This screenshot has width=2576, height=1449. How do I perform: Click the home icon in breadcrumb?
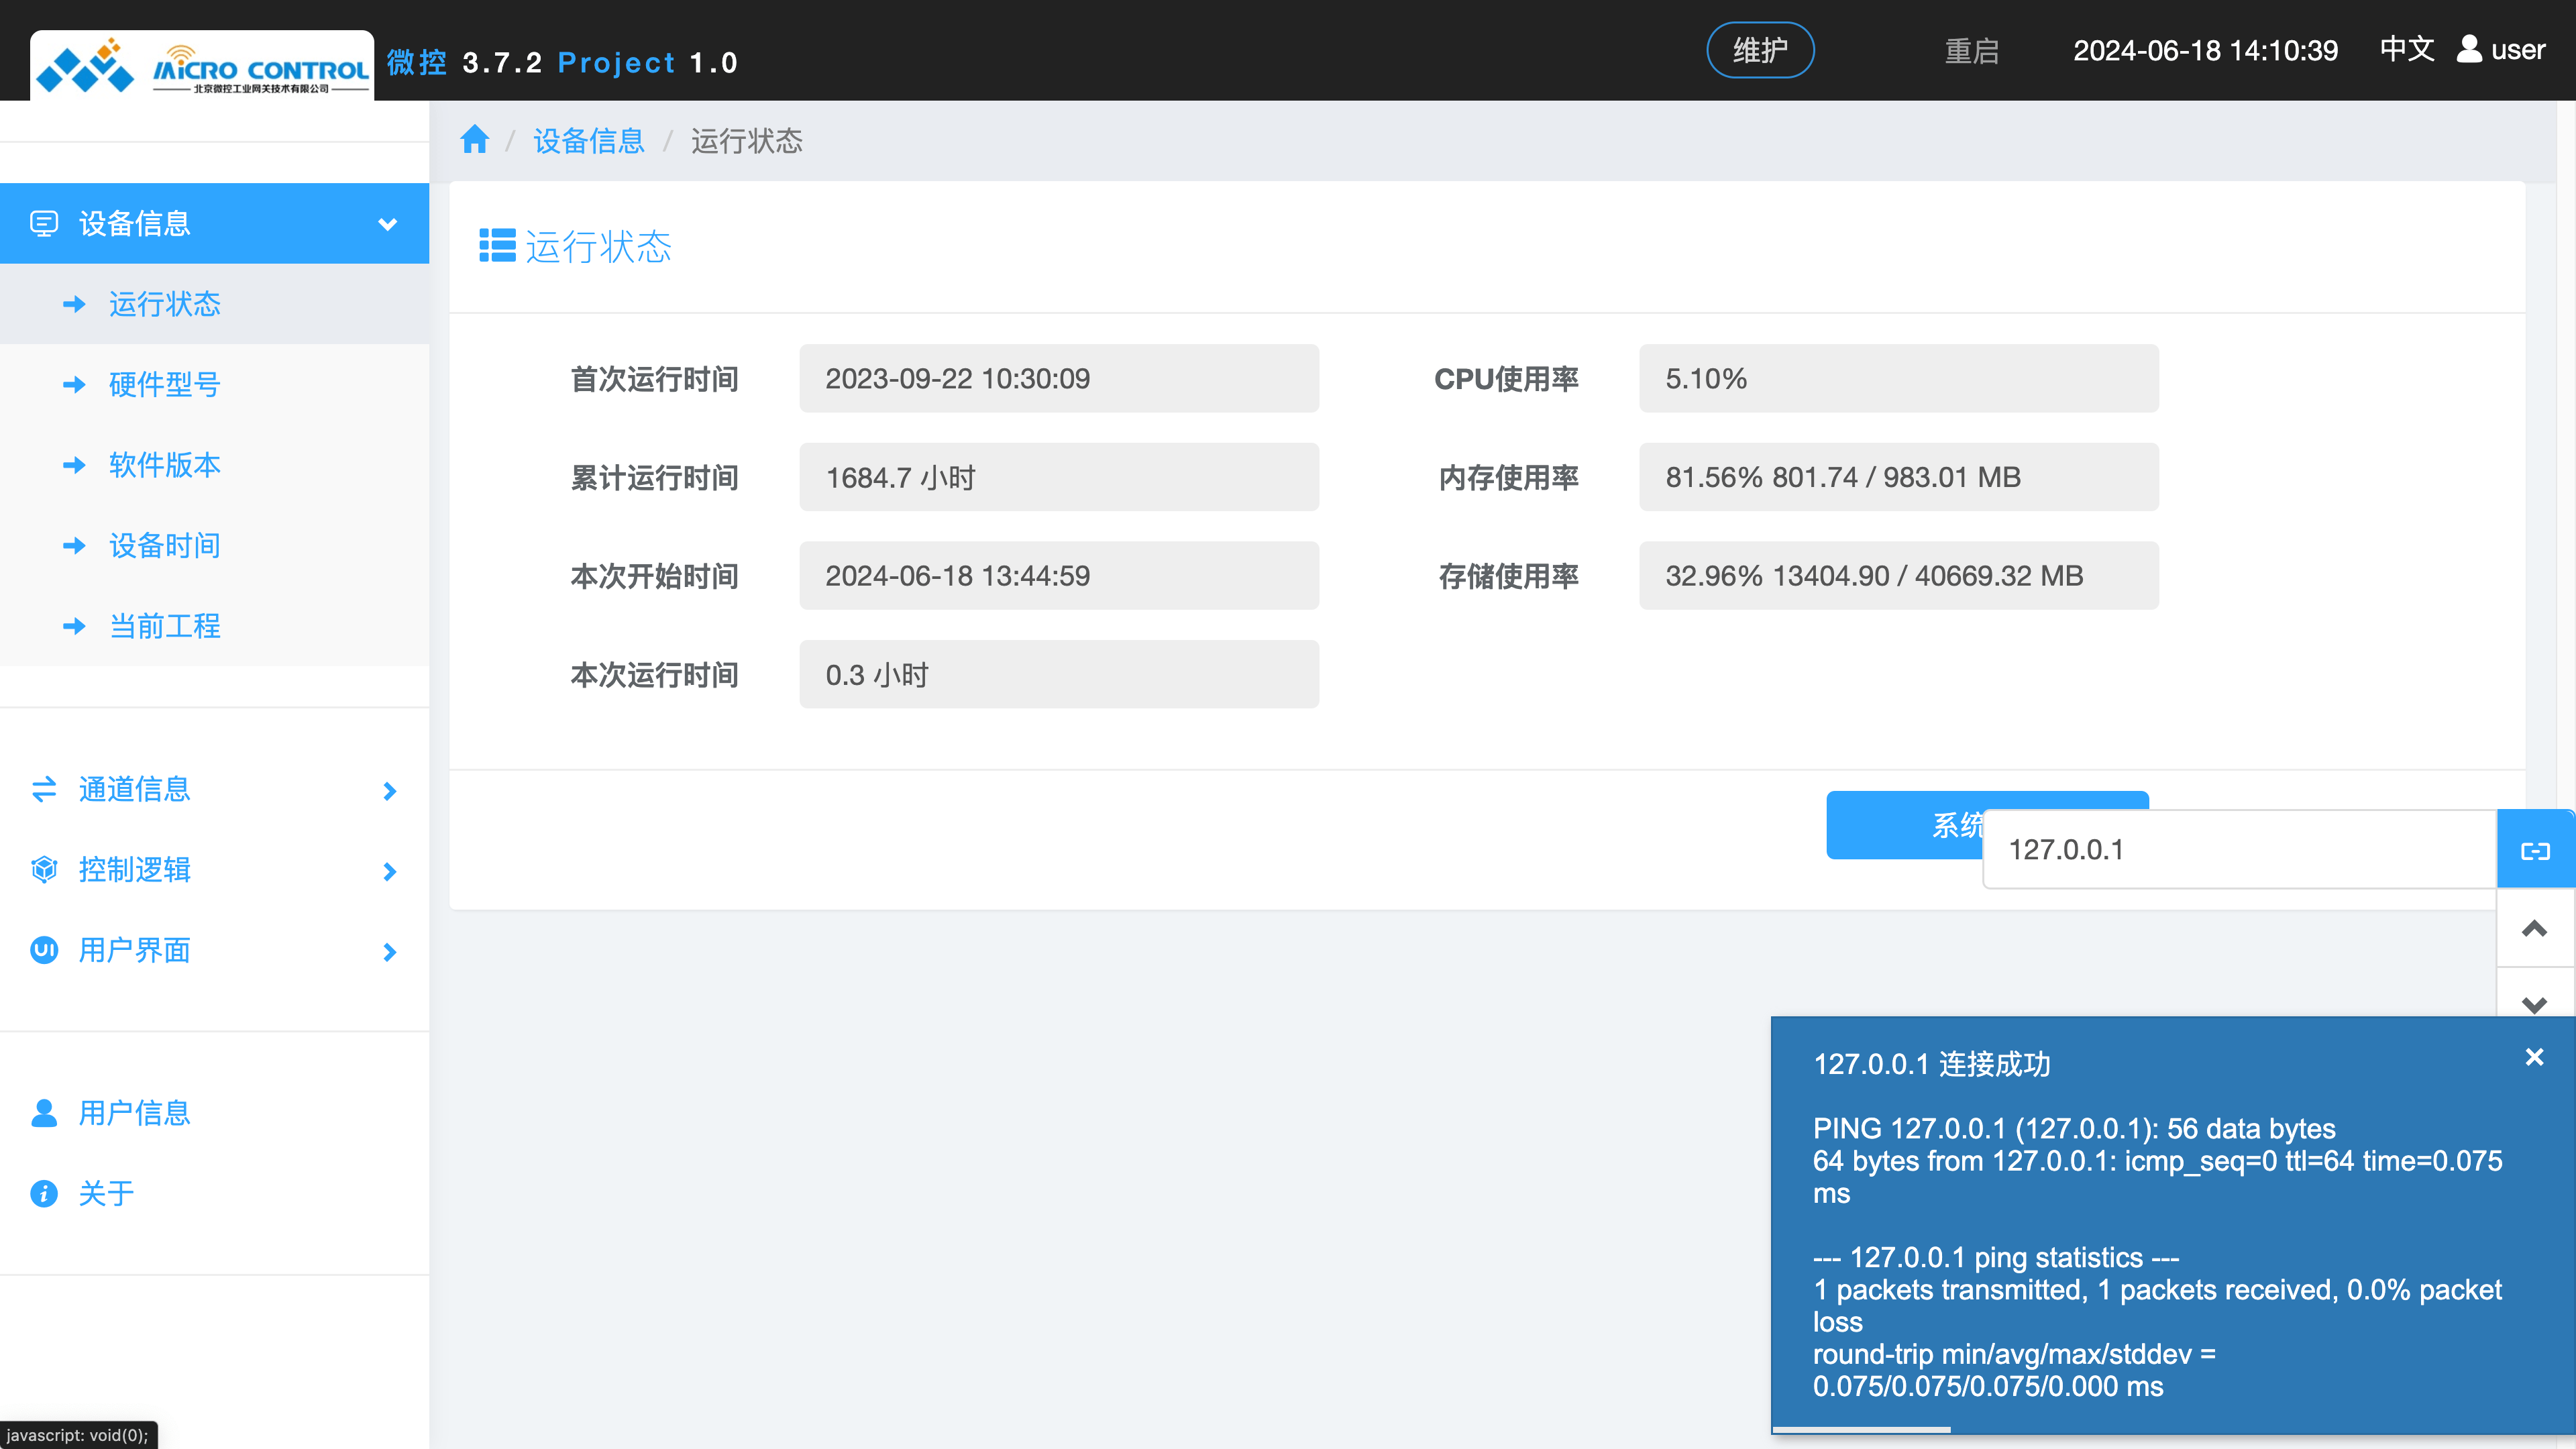474,140
